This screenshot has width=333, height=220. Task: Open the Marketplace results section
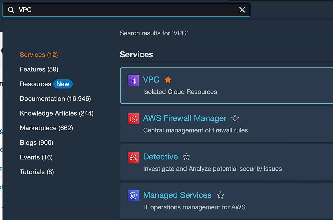[46, 128]
